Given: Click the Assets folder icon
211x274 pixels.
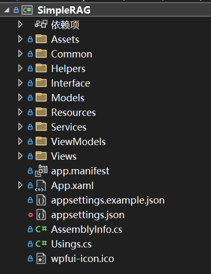Looking at the screenshot, I should 41,39.
